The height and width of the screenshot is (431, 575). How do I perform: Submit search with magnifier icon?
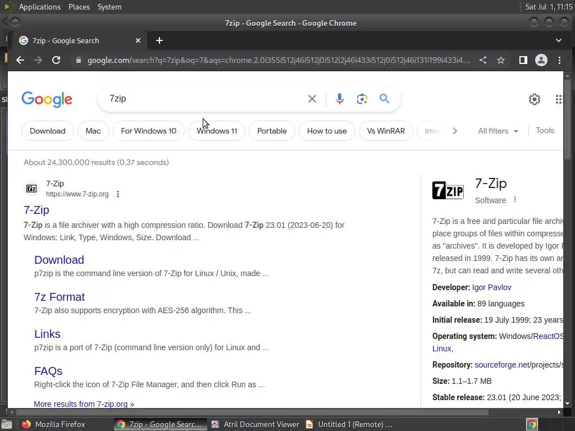point(384,99)
